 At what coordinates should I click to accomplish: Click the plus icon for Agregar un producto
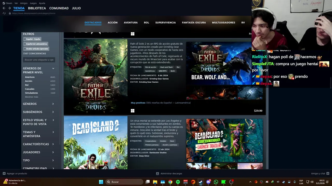4,174
